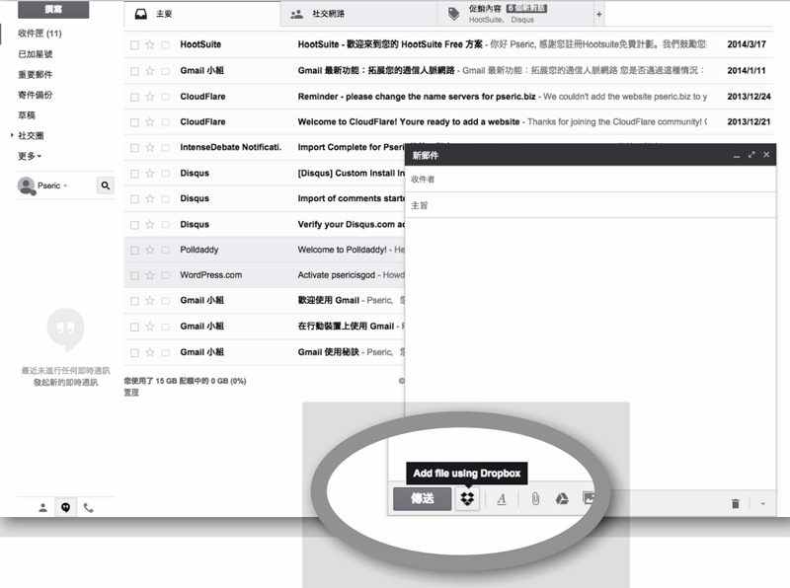790x588 pixels.
Task: Click the 撰寫 compose button
Action: 53,10
